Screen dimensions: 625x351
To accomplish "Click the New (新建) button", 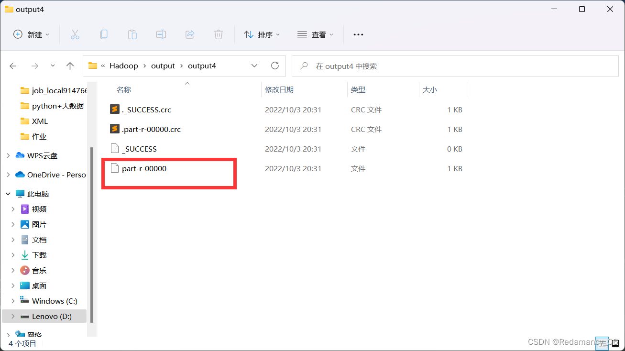I will point(32,34).
